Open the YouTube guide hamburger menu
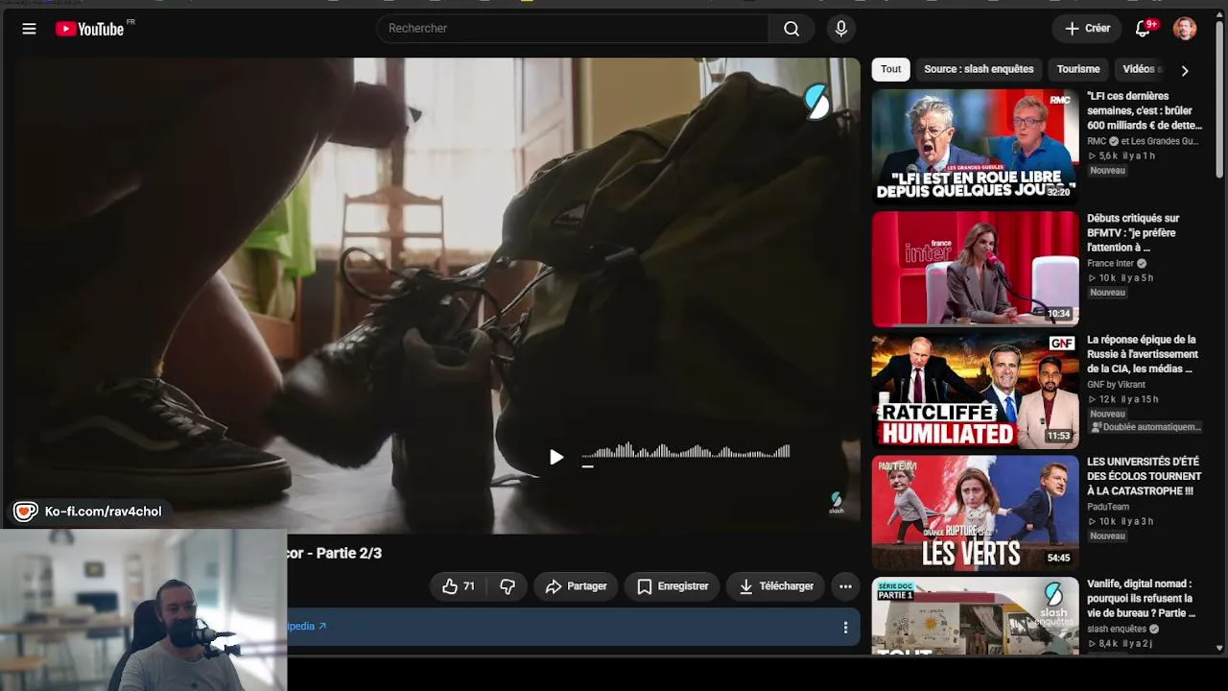 (x=29, y=29)
